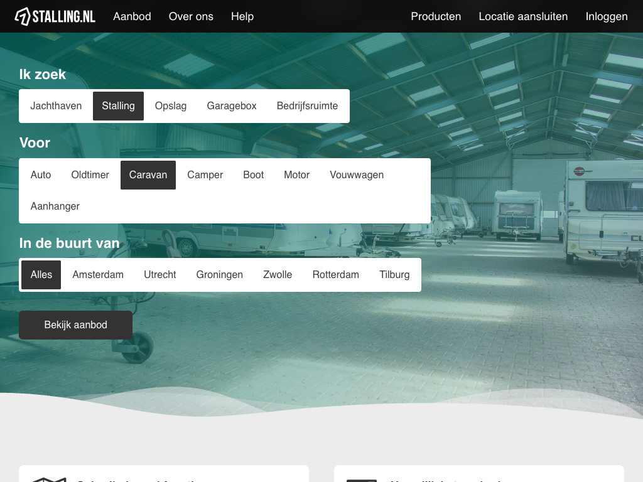
Task: Choose the Vouwwagen option
Action: tap(357, 175)
